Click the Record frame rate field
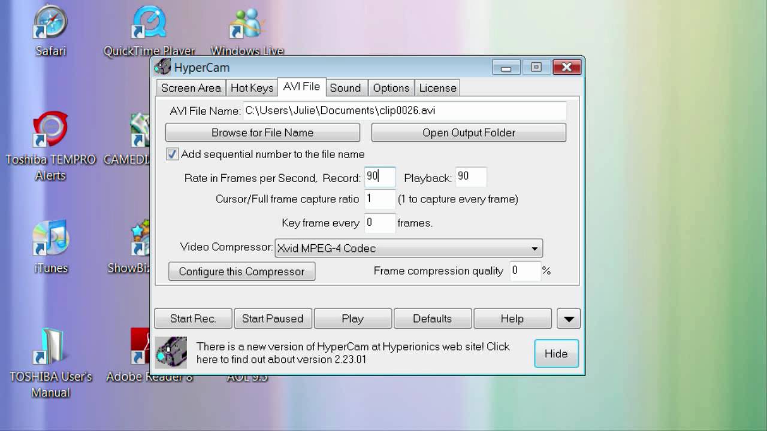 tap(380, 177)
